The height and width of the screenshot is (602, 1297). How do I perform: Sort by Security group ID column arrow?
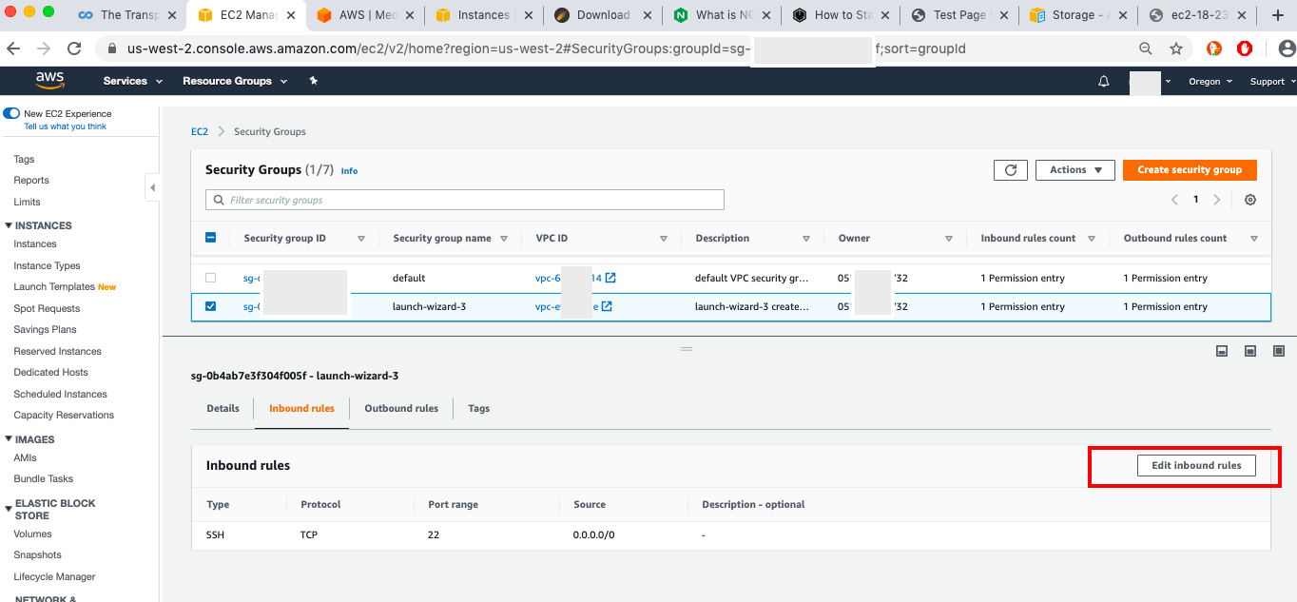click(x=361, y=239)
